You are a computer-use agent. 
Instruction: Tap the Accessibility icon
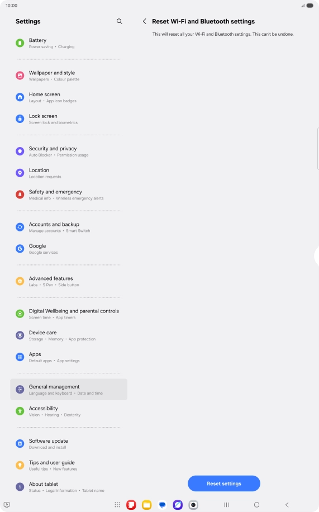click(20, 411)
